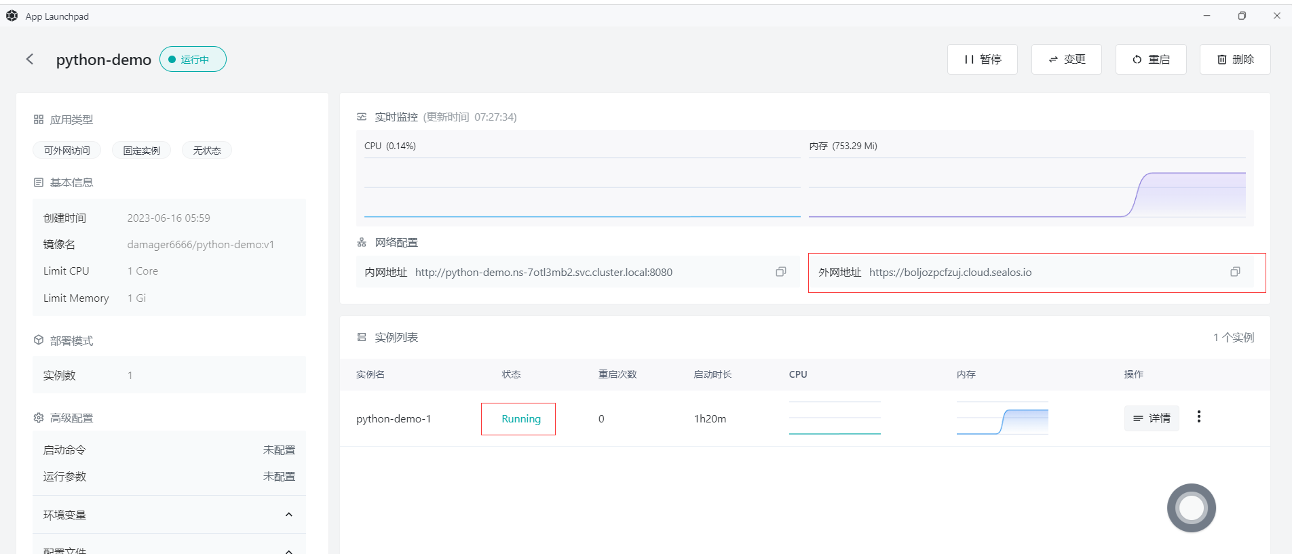Click the 实例列表 list icon
The height and width of the screenshot is (554, 1292).
click(362, 338)
